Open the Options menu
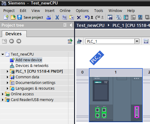Image resolution: width=150 pixels, height=124 pixels. (82, 10)
